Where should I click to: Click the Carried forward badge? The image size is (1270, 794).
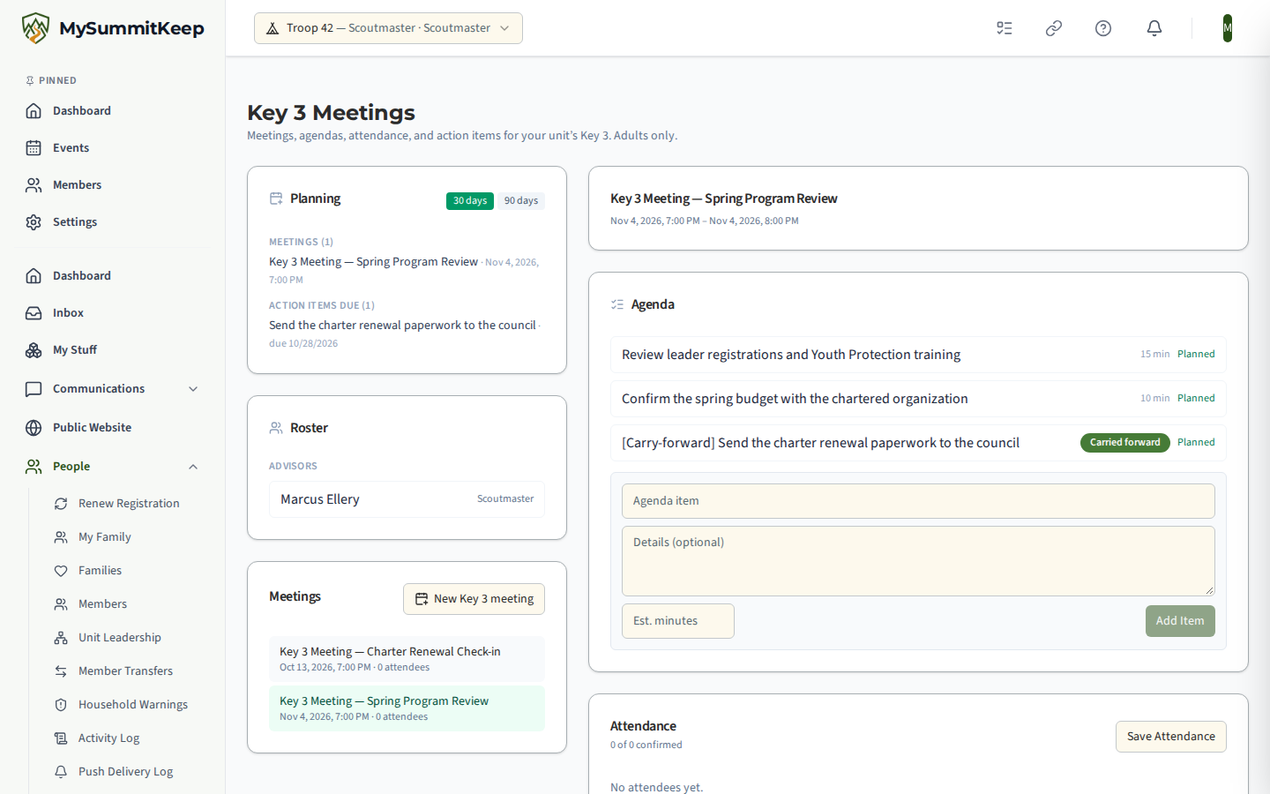[1125, 443]
